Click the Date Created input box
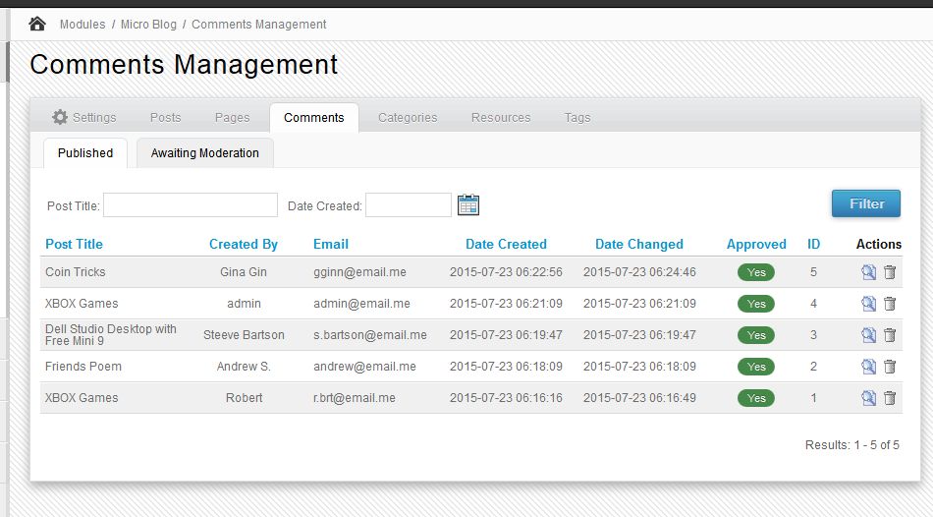This screenshot has height=517, width=933. click(x=408, y=204)
